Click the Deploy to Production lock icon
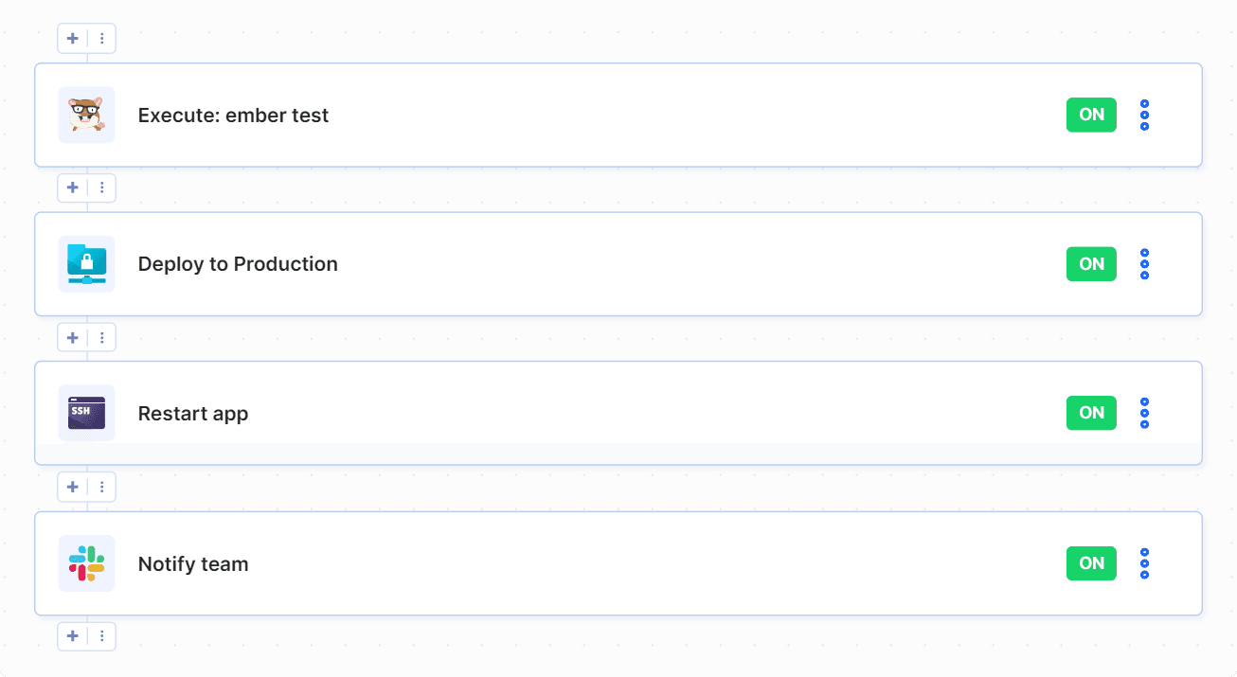The image size is (1237, 677). 86,264
